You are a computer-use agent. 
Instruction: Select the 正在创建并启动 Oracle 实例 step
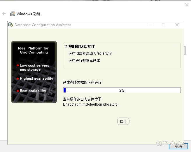[x=90, y=53]
